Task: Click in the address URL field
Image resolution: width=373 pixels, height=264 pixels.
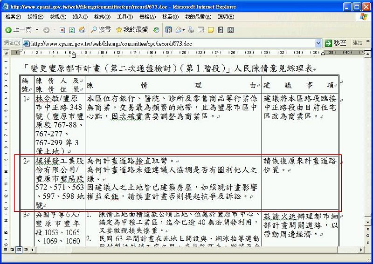Action: tap(173, 43)
